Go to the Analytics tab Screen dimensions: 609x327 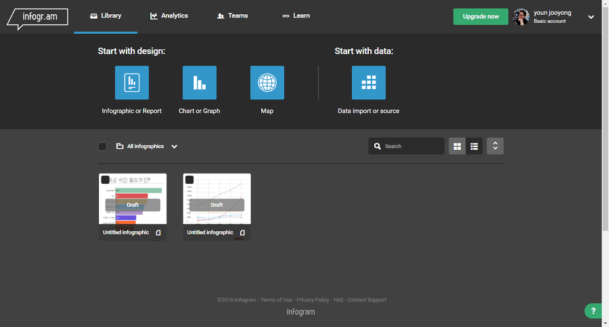[x=169, y=16]
